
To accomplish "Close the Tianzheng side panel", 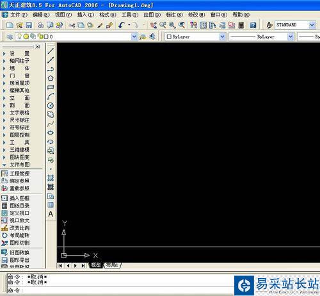I will [x=38, y=47].
